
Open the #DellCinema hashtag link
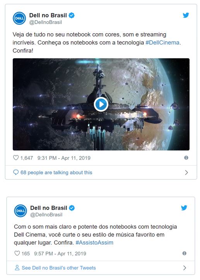[x=162, y=42]
